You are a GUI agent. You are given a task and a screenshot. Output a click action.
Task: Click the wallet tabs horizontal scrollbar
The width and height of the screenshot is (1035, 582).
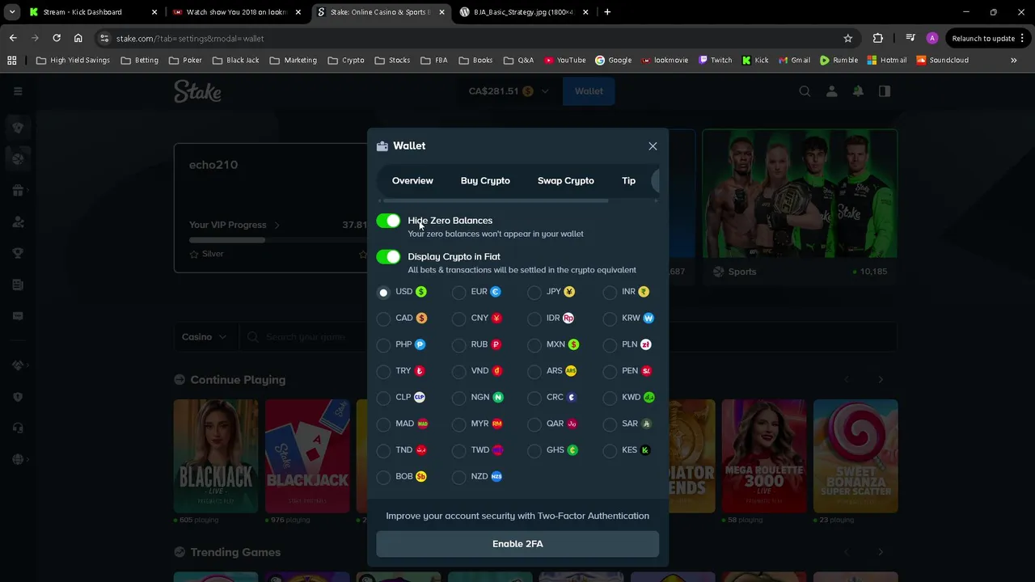click(496, 200)
